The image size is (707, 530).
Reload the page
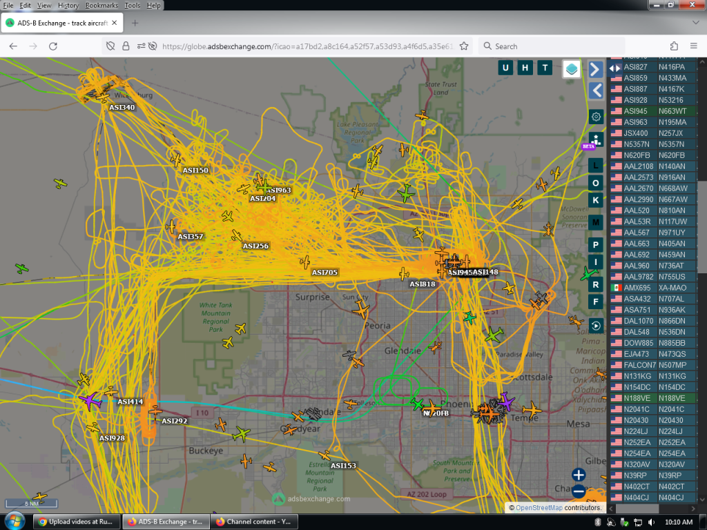[52, 46]
